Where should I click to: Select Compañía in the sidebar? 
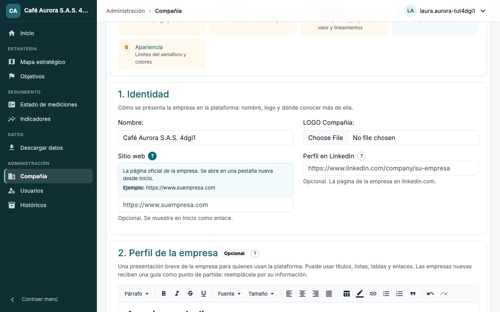48,176
